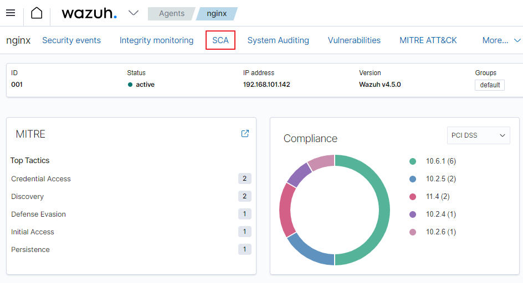
Task: Select the Persistence tactic
Action: 30,249
